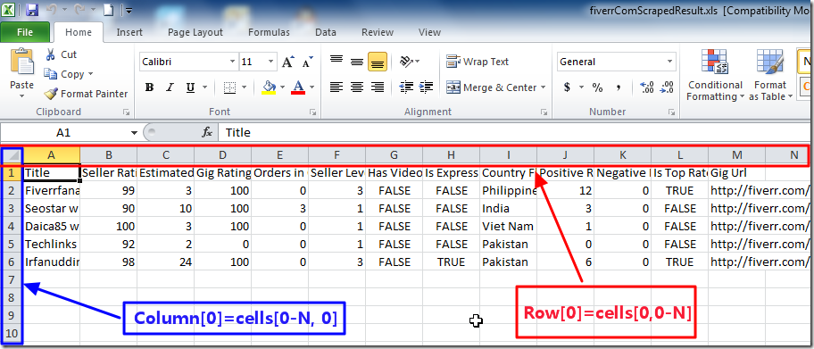
Task: Click the cell containing Philippine
Action: (x=508, y=191)
